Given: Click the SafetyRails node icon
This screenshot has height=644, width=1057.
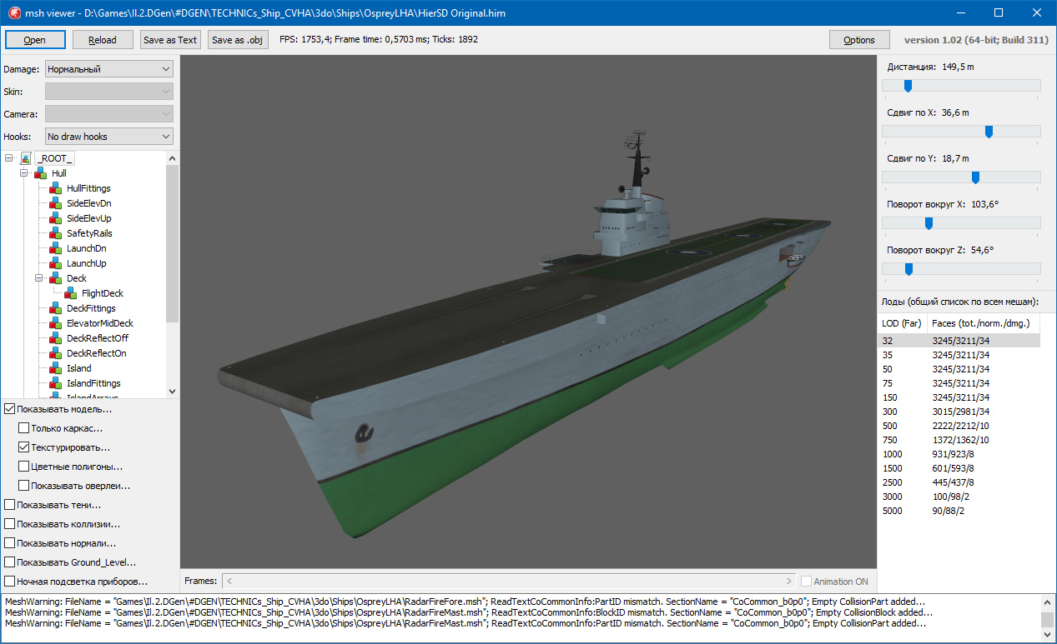Looking at the screenshot, I should point(56,233).
